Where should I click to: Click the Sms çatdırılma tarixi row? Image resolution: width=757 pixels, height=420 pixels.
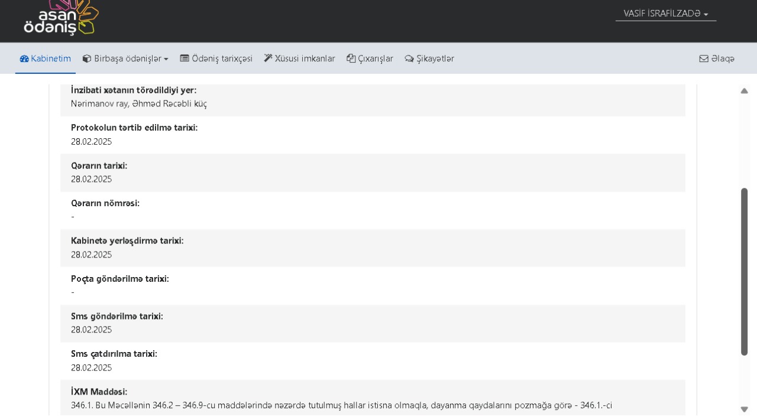(x=373, y=361)
